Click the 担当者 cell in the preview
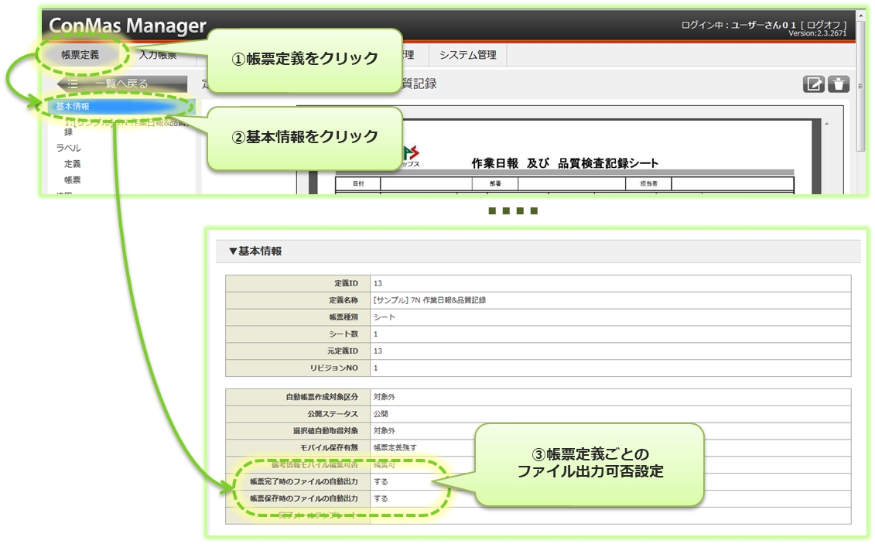 tap(648, 183)
